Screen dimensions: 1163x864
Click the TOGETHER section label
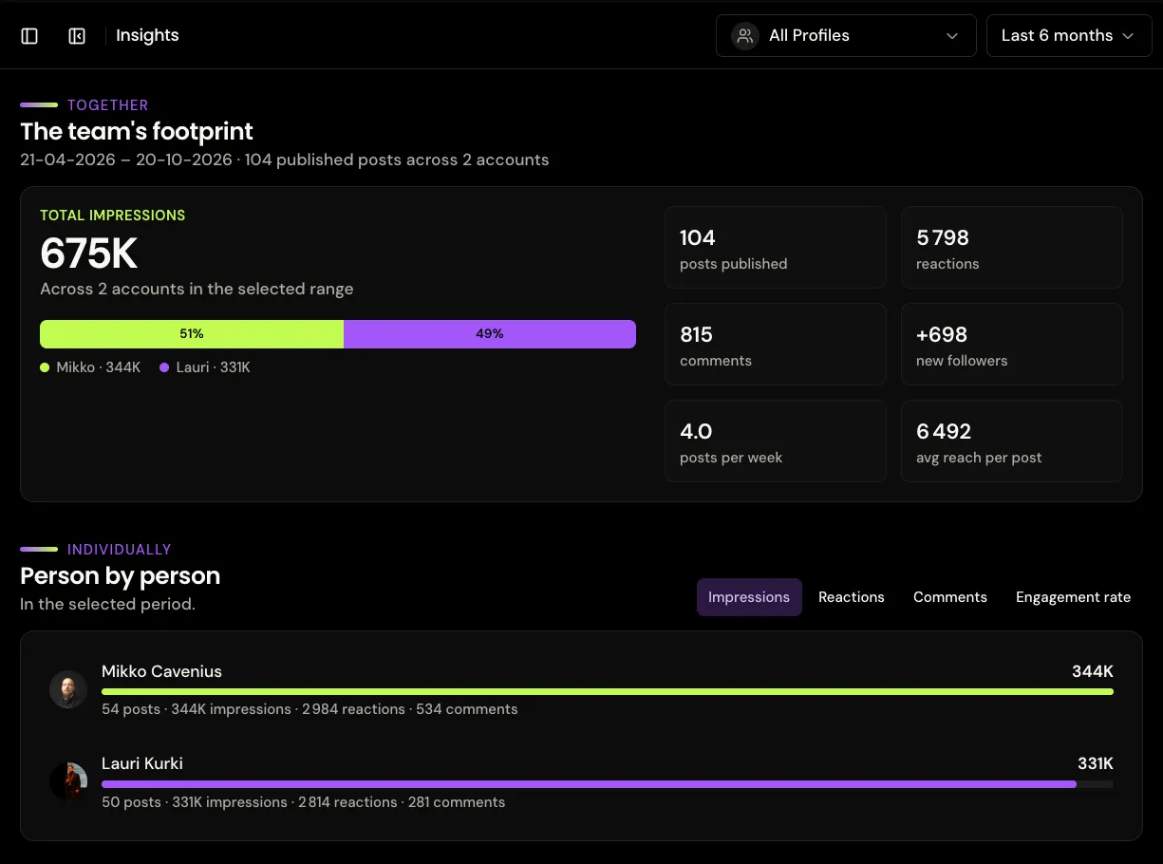click(x=107, y=105)
